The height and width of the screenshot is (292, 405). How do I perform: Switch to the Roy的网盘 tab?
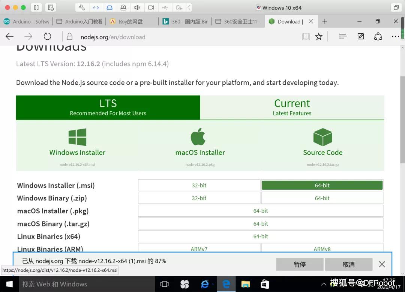[132, 21]
